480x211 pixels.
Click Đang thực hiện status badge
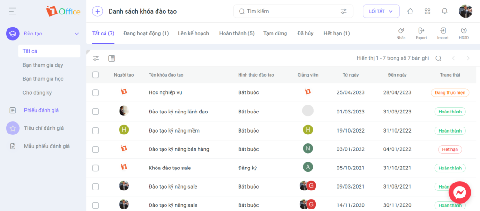450,93
